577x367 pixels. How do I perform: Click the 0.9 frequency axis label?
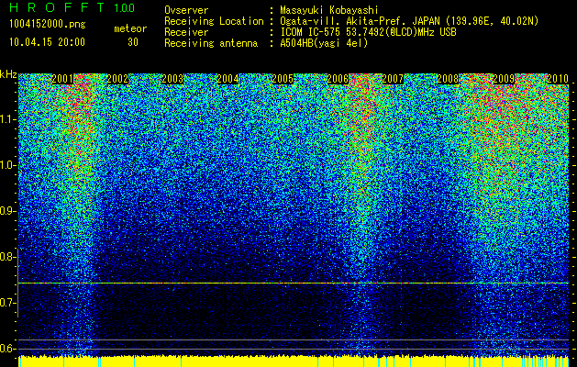[8, 211]
